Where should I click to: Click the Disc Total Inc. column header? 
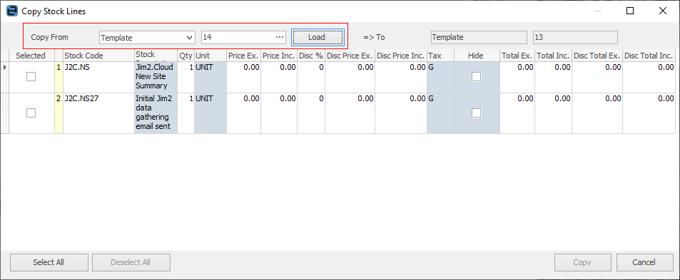(649, 56)
